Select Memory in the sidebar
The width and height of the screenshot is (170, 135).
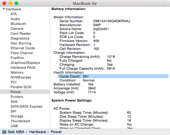[17, 72]
